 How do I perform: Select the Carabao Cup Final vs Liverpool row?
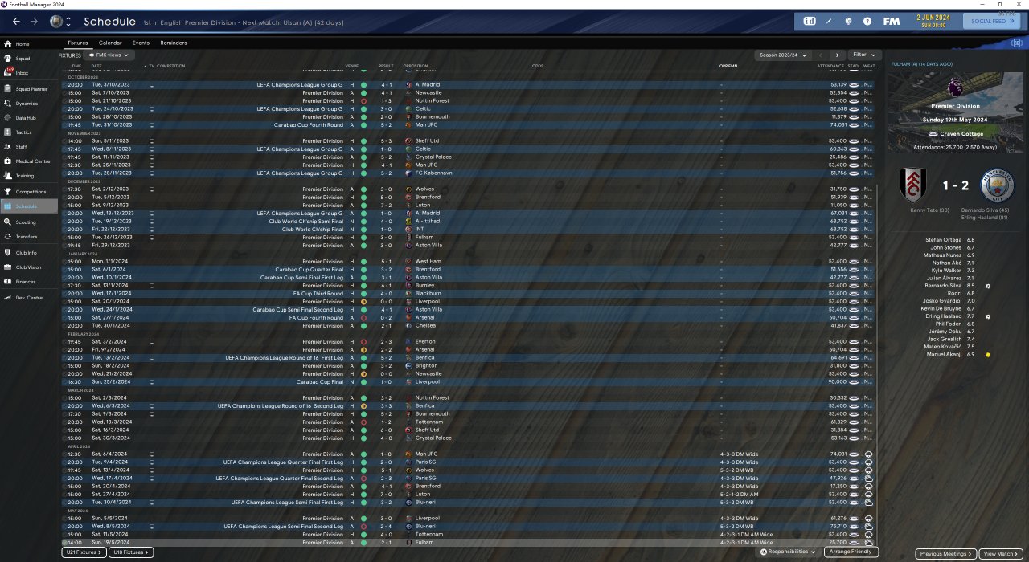pos(471,382)
